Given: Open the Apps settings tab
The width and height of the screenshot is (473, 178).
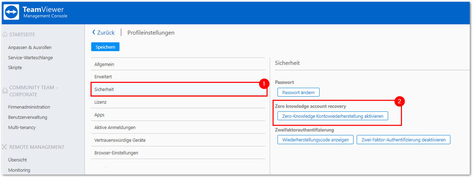Looking at the screenshot, I should pyautogui.click(x=178, y=115).
